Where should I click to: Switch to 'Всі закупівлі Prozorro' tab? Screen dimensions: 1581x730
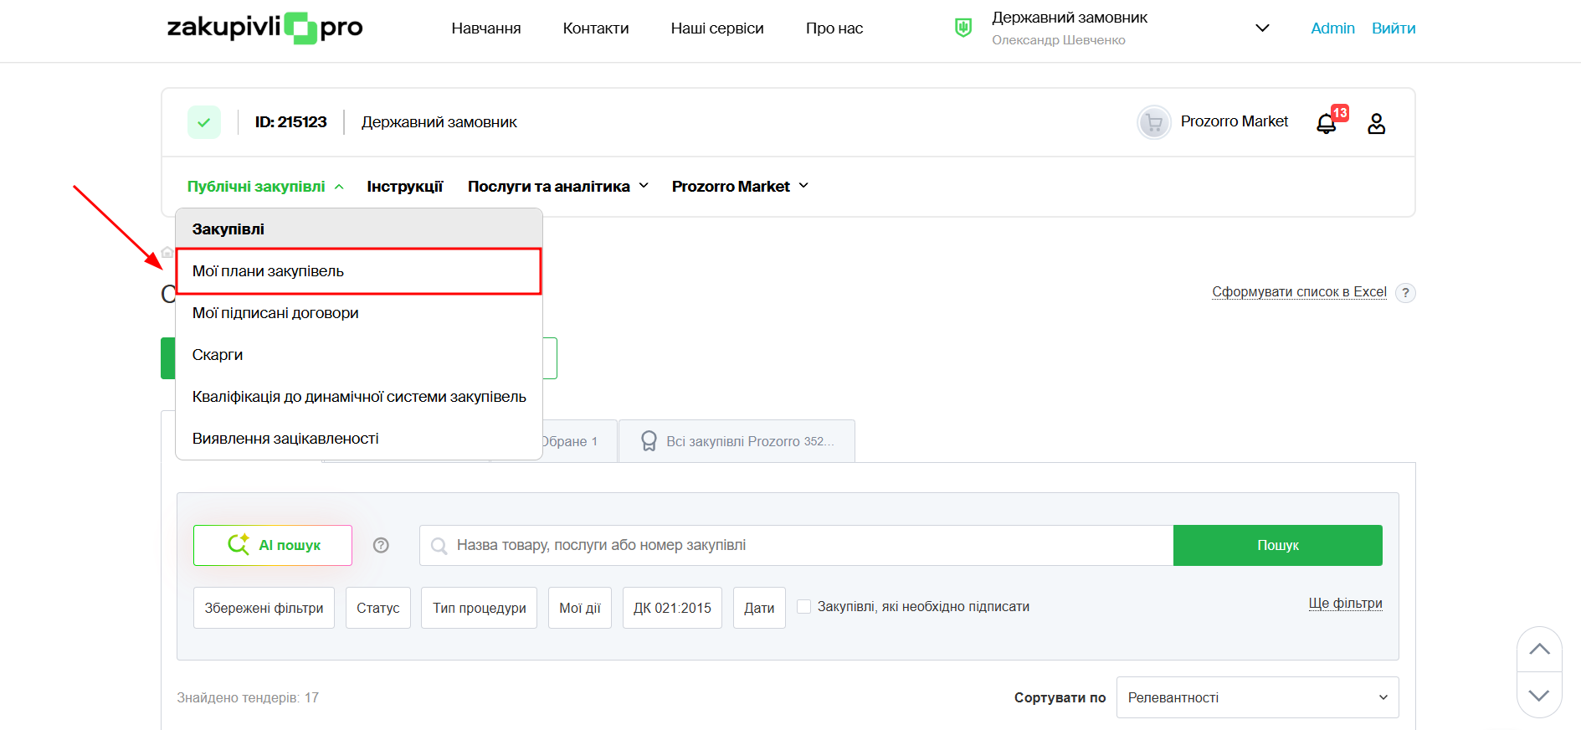coord(737,441)
